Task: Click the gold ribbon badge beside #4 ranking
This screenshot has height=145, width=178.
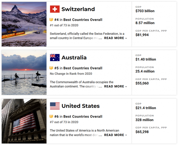Action: tap(51, 20)
